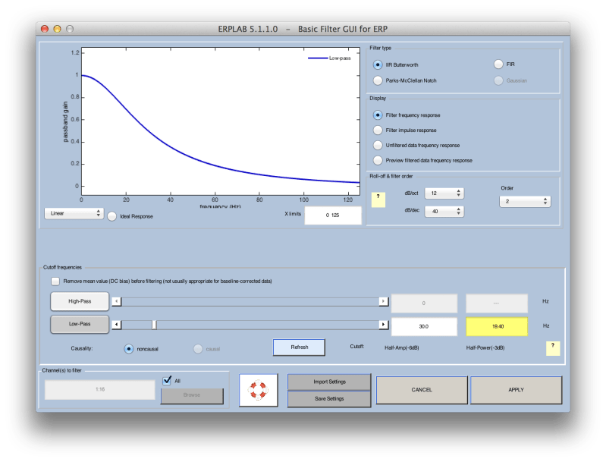Image resolution: width=606 pixels, height=462 pixels.
Task: Toggle the Low-Pass button
Action: (x=80, y=325)
